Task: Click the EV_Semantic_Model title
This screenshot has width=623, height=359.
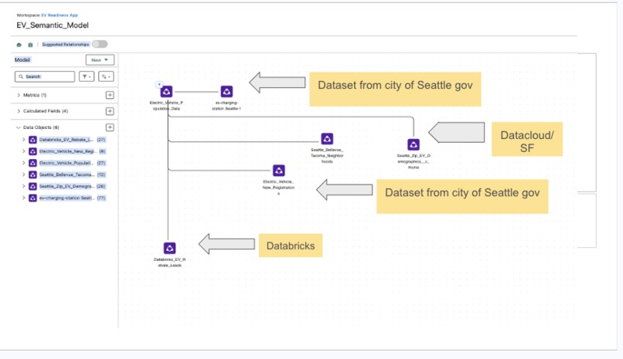Action: click(53, 25)
